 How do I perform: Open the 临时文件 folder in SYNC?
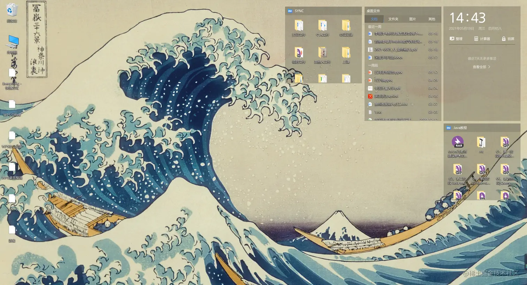pos(299,55)
